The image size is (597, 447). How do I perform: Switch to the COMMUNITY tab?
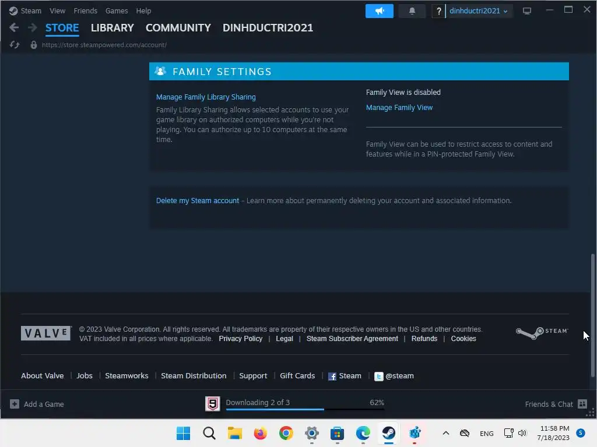coord(178,28)
